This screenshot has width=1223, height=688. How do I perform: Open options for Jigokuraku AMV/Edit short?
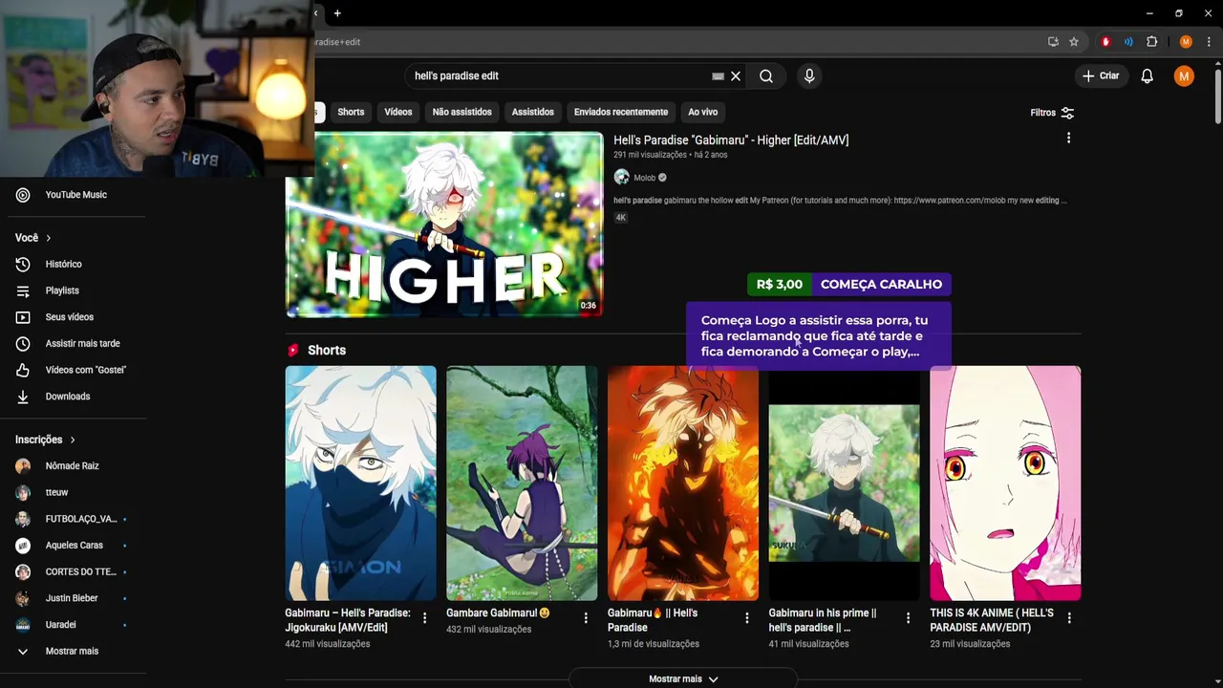tap(424, 618)
